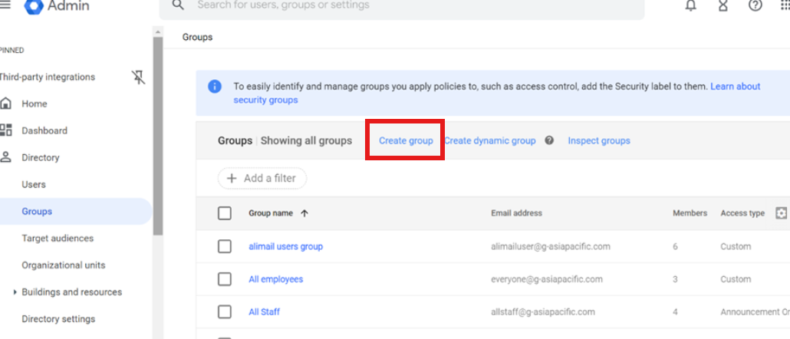
Task: Check the All employees row
Action: click(x=225, y=279)
